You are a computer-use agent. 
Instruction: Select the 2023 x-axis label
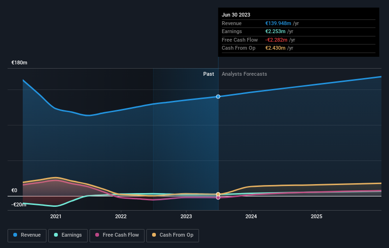[x=186, y=217]
